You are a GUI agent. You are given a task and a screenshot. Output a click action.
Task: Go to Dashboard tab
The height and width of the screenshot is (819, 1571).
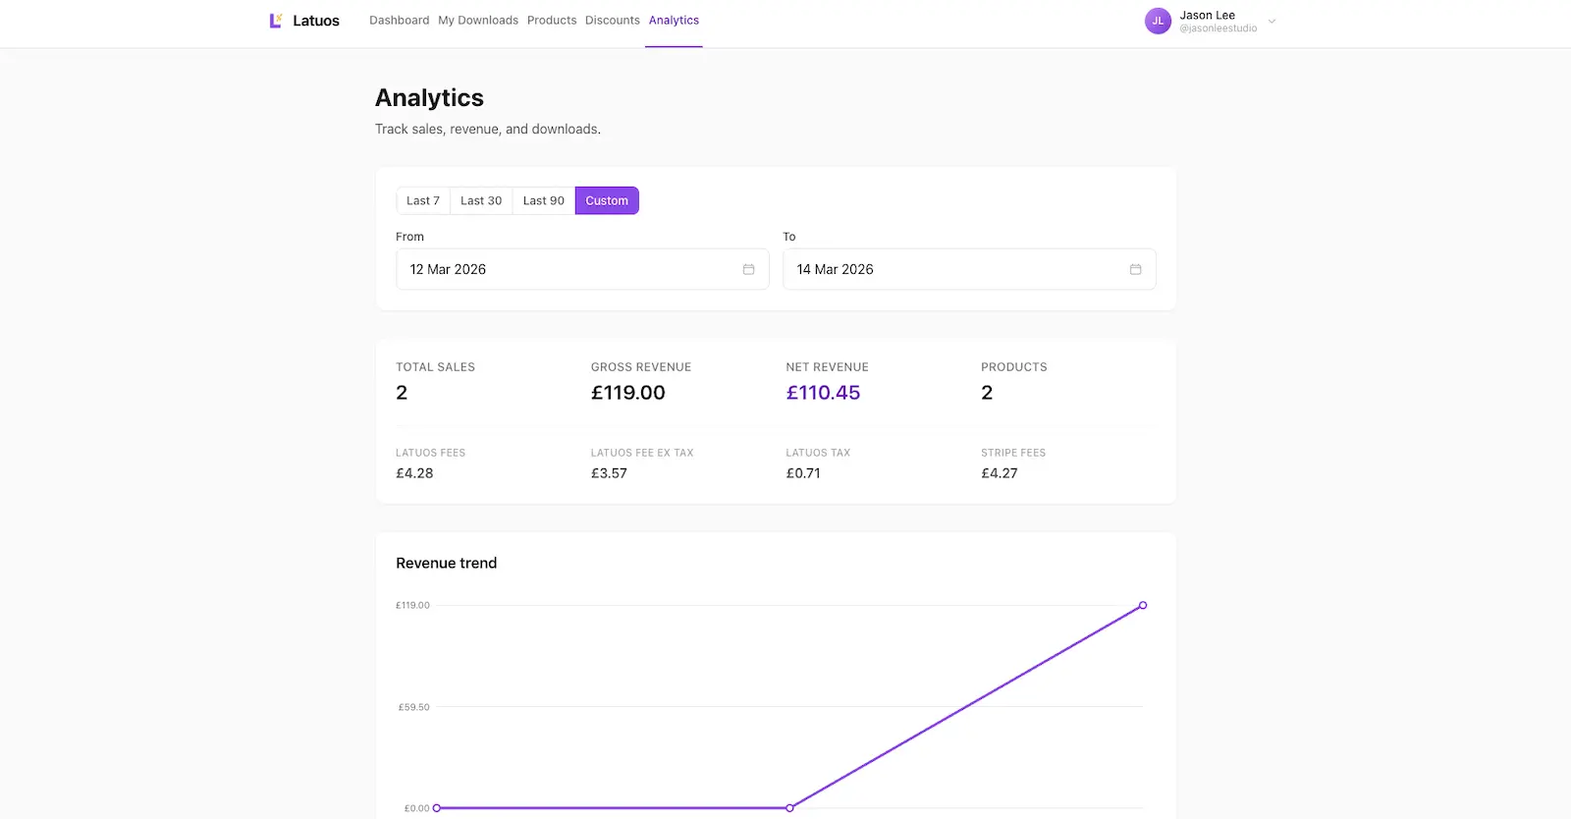399,21
